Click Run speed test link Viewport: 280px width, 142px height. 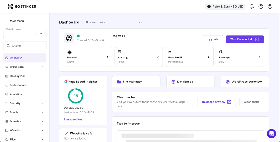(74, 119)
